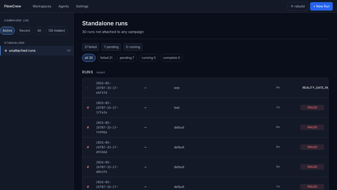This screenshot has width=337, height=190.
Task: Click the FAILED badge on run f4996e
Action: [x=312, y=127]
